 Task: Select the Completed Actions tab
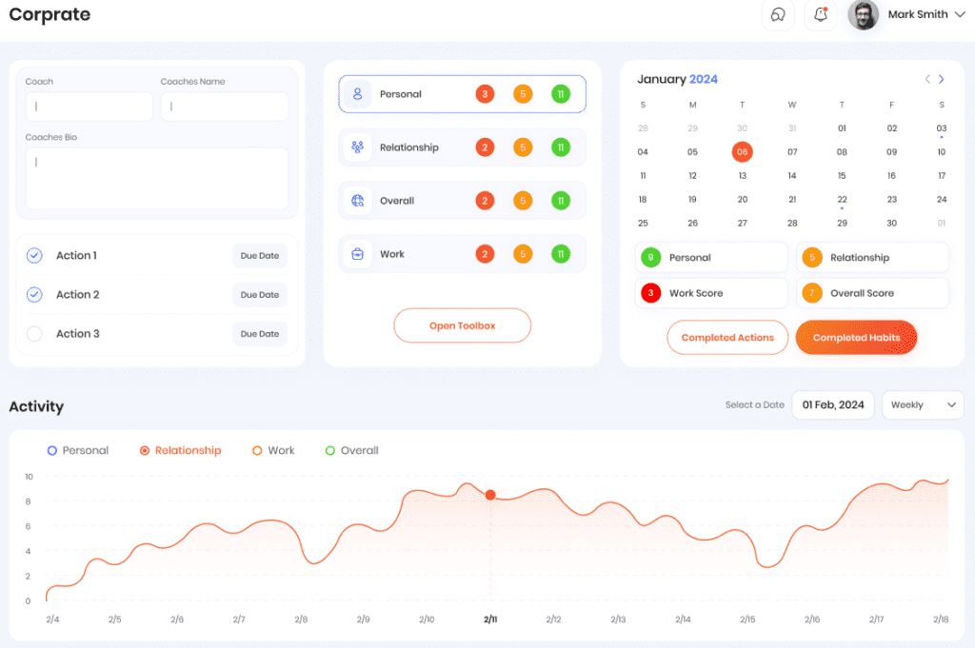pyautogui.click(x=727, y=338)
